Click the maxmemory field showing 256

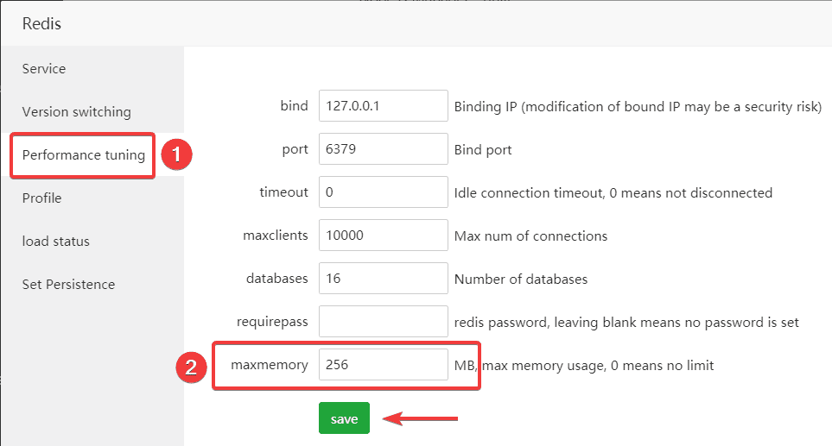click(383, 365)
